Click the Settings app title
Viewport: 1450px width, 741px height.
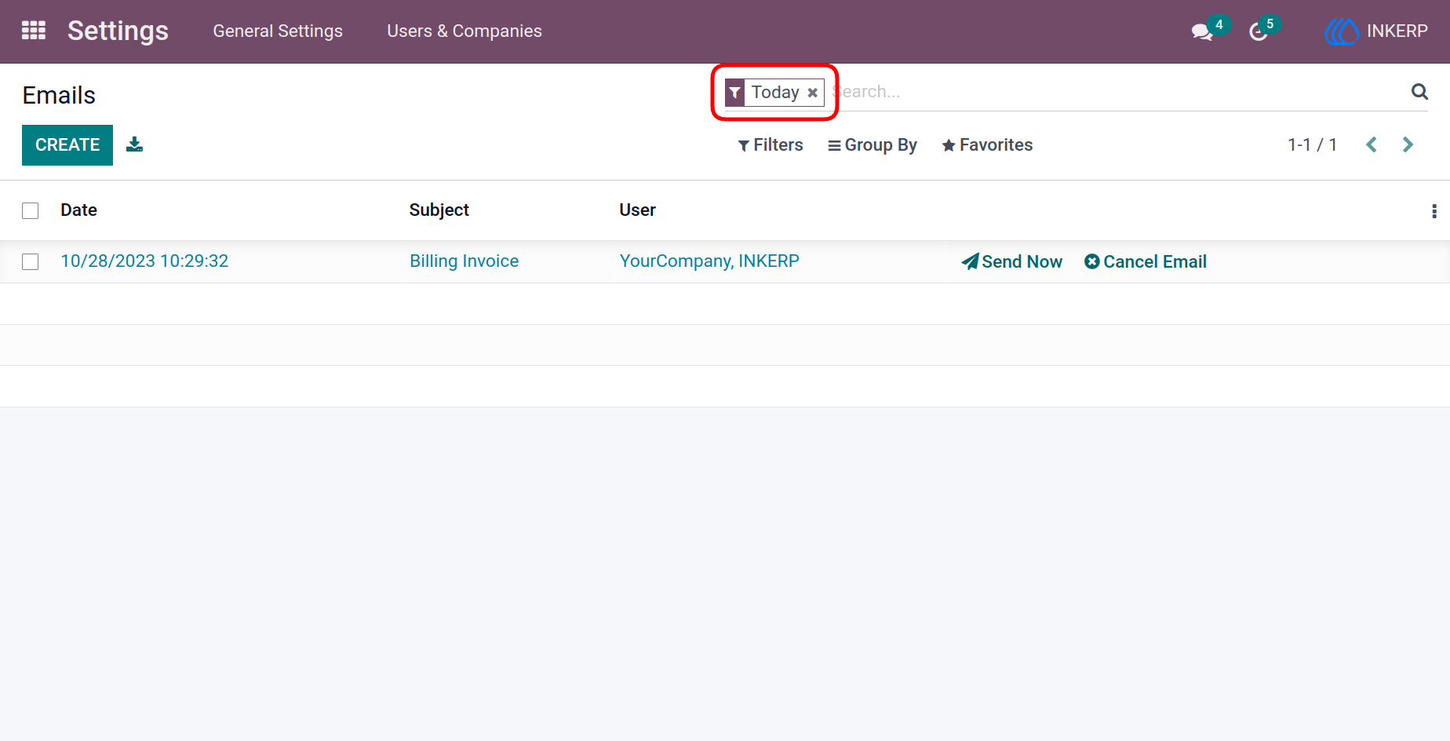tap(118, 31)
